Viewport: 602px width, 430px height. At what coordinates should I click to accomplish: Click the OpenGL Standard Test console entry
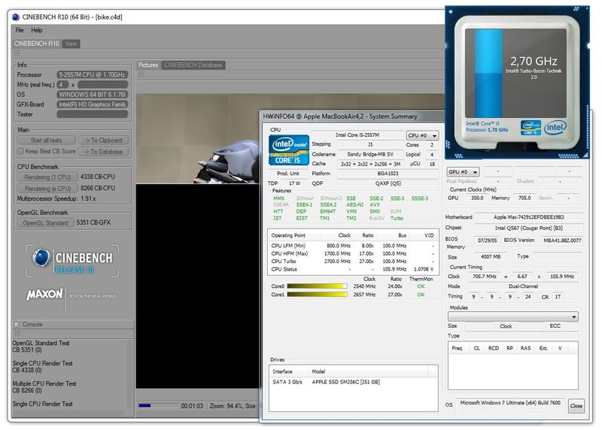(x=41, y=347)
